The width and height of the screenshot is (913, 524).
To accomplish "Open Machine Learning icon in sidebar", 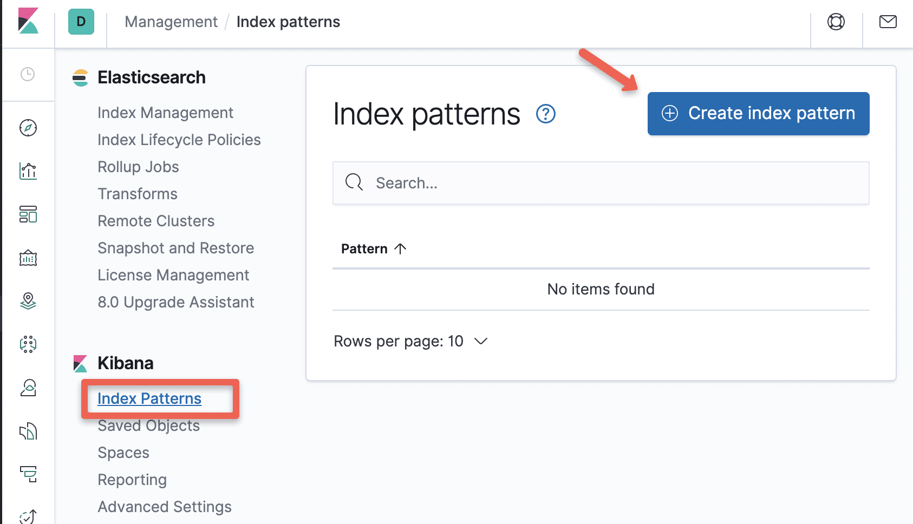I will click(x=28, y=344).
